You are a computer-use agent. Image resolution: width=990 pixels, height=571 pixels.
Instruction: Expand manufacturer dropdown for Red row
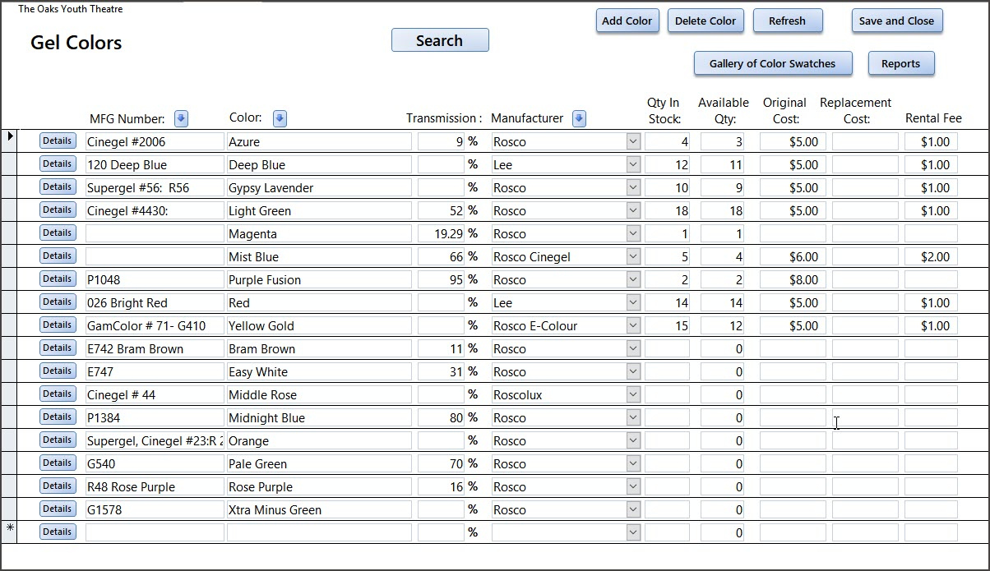click(633, 302)
